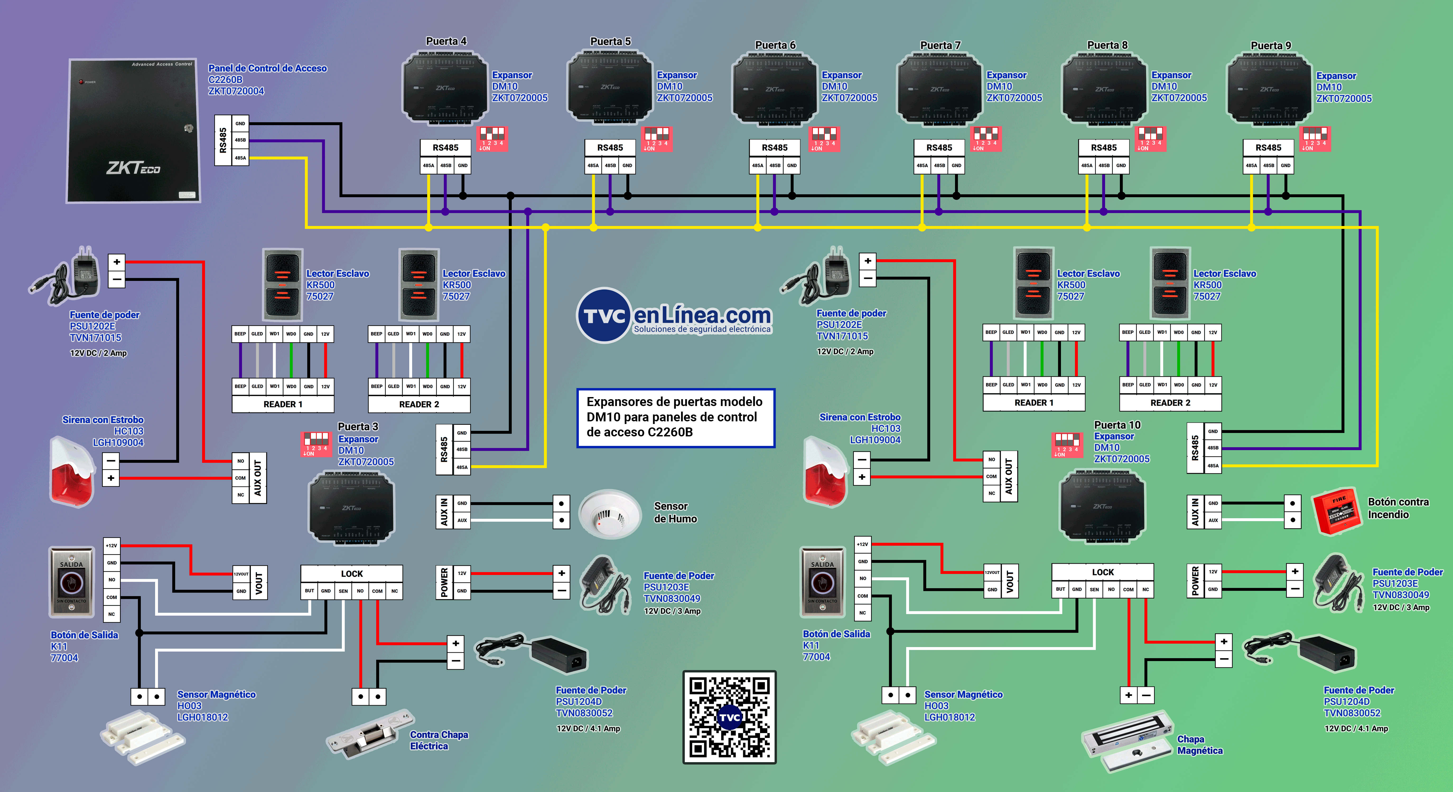The image size is (1453, 792).
Task: Click the LOCK terminal header of Puerta 3
Action: click(x=351, y=574)
